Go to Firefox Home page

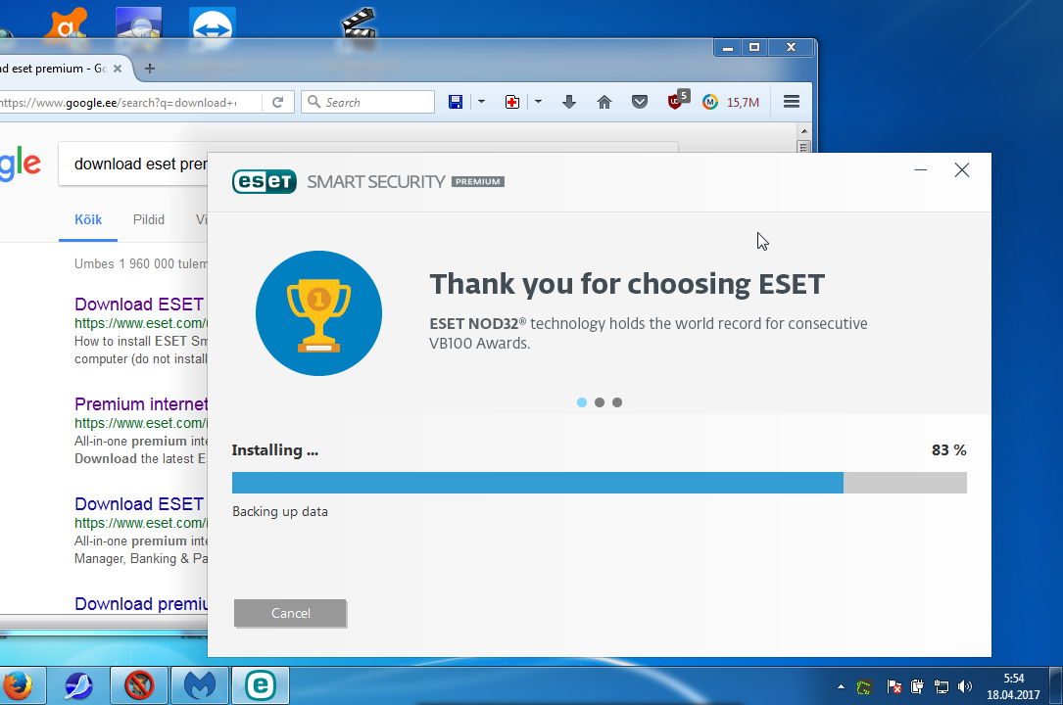click(x=604, y=102)
